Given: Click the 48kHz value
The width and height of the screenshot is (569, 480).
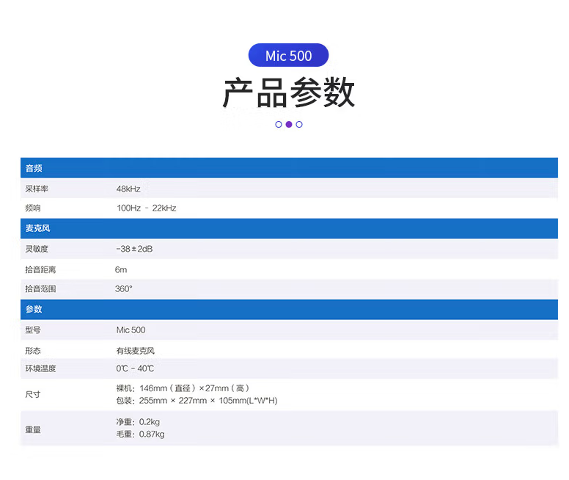Looking at the screenshot, I should pyautogui.click(x=128, y=189).
